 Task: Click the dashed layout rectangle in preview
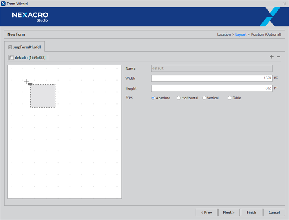pos(43,96)
